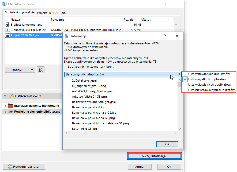The image size is (237, 172).
Task: Select Beton 06 d GS.jpg entry
Action: pos(85,129)
